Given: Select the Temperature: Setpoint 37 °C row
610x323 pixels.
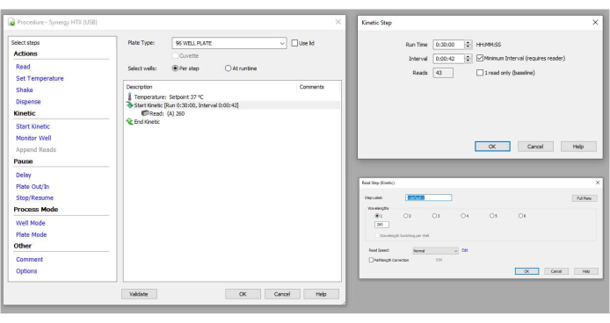Looking at the screenshot, I should (232, 97).
